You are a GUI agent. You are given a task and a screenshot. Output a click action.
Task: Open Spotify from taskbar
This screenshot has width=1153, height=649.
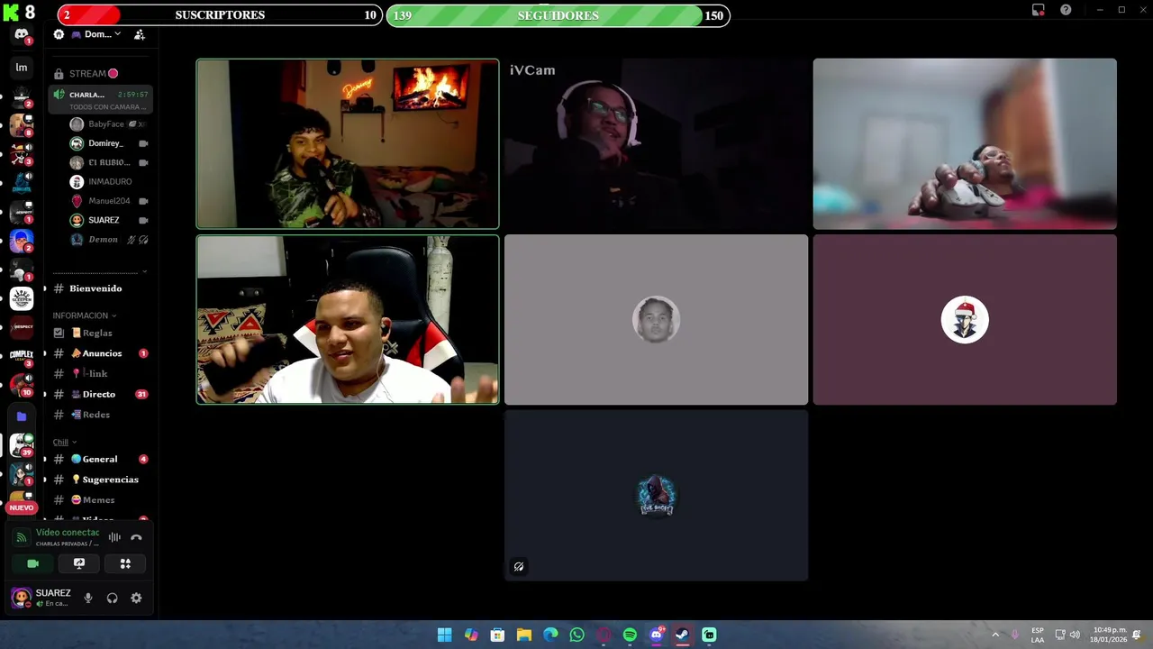click(x=630, y=635)
